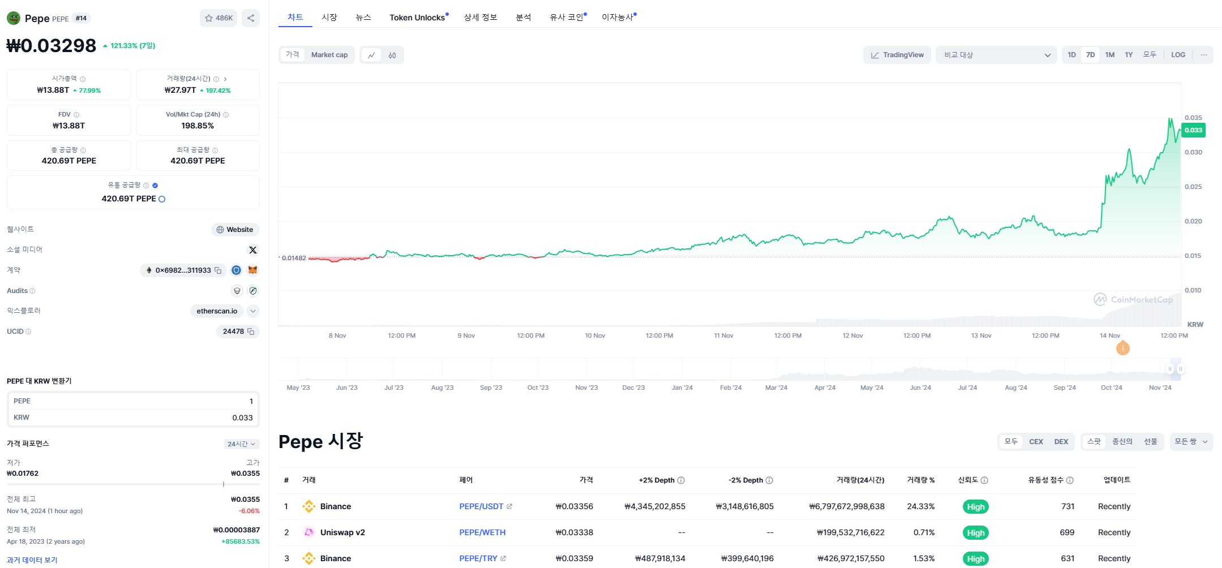Open the 신뢰도 info icon
1222x568 pixels.
pos(984,480)
